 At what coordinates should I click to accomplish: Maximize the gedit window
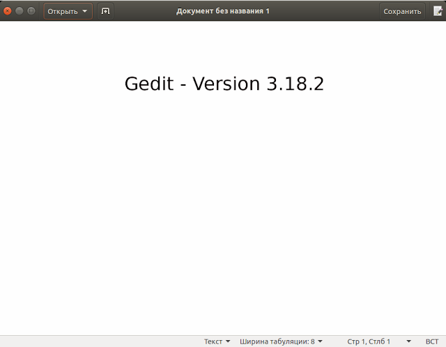[31, 11]
